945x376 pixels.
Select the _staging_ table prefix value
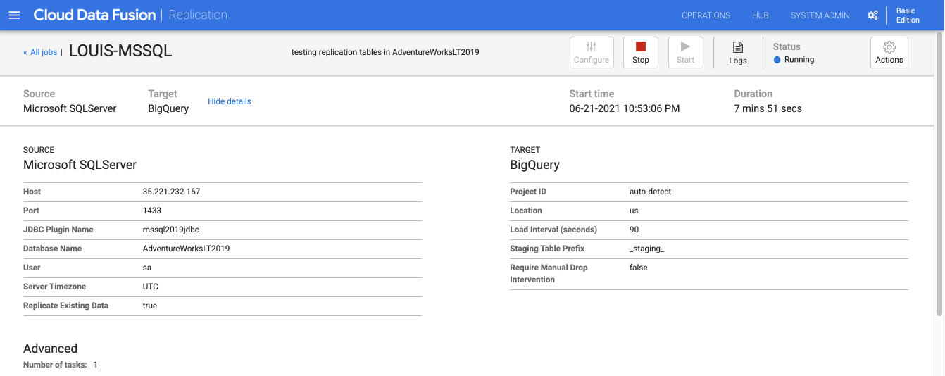[x=647, y=249]
